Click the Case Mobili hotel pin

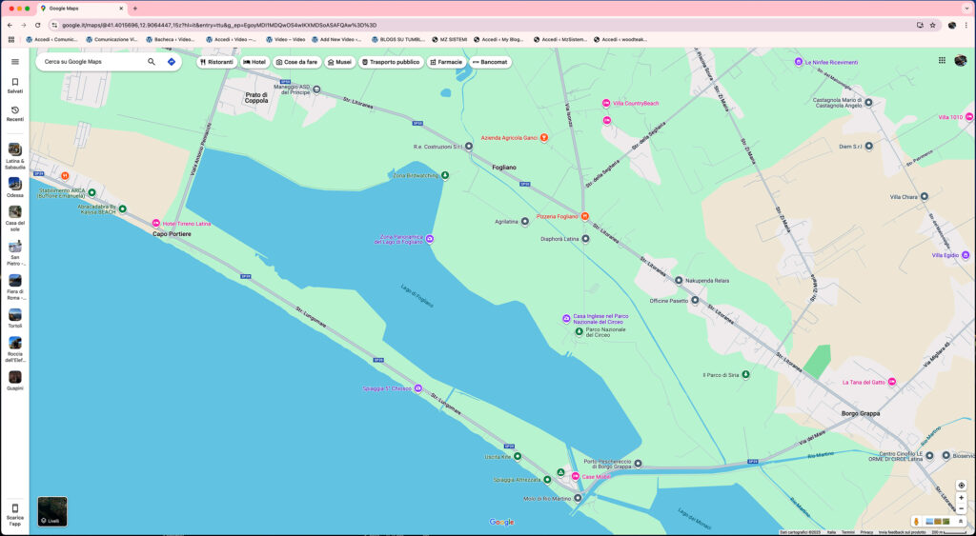(575, 476)
